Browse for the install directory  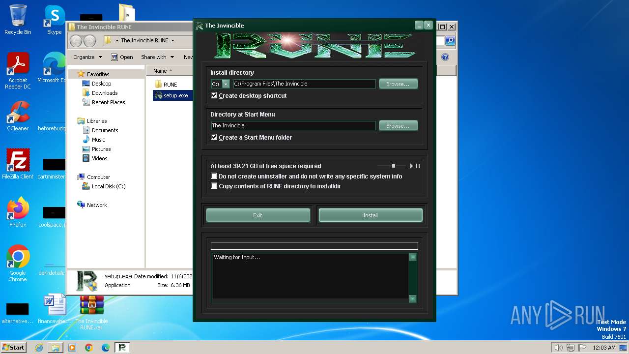click(398, 84)
